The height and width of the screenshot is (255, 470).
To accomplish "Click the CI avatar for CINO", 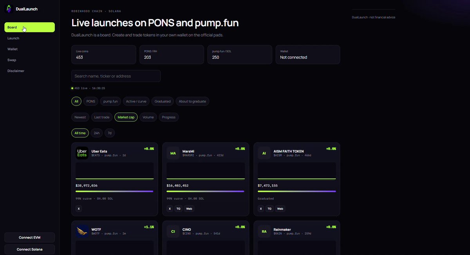I will tap(173, 231).
